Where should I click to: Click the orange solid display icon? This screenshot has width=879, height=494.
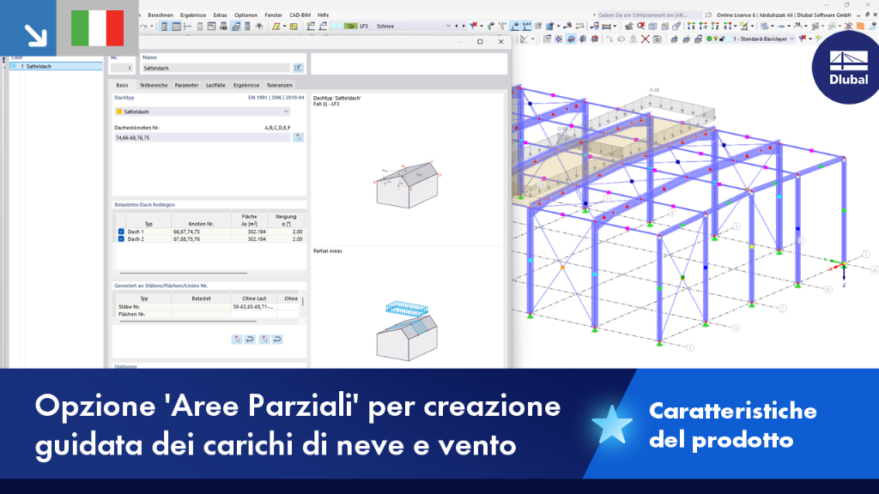coord(860,26)
